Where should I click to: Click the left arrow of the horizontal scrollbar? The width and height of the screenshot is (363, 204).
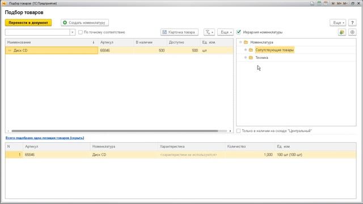coord(9,131)
